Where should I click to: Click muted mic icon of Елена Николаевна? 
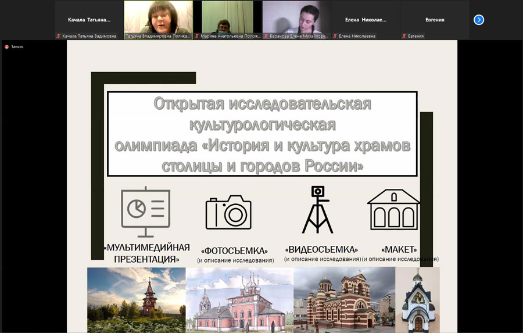pos(335,36)
